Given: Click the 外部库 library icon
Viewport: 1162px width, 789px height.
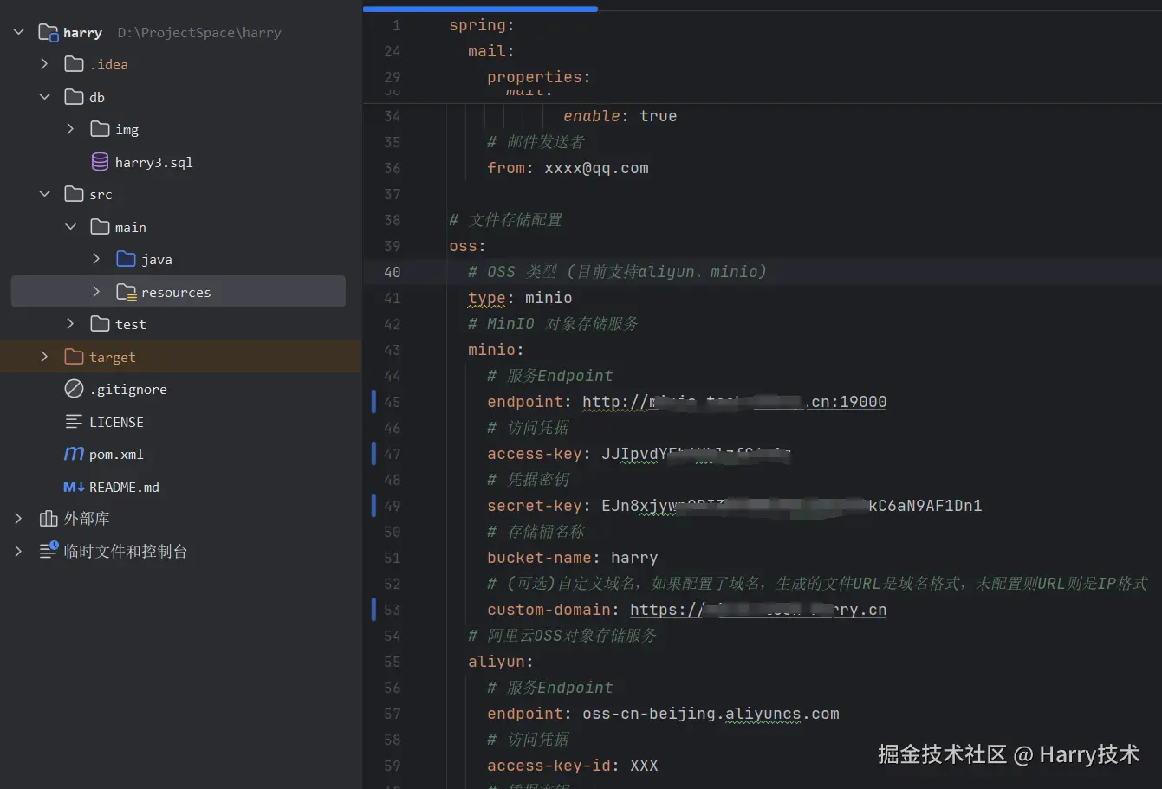Looking at the screenshot, I should 49,519.
